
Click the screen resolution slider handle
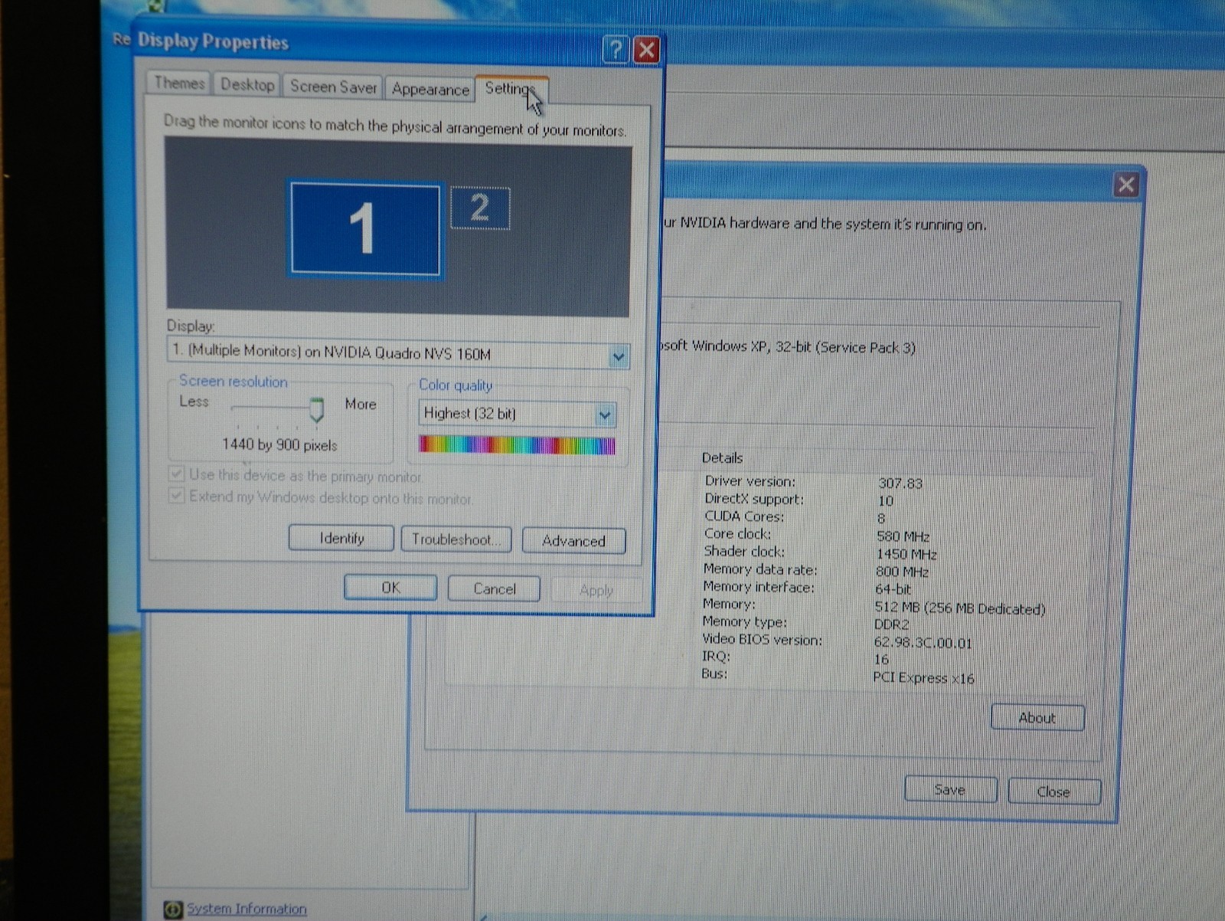click(316, 410)
